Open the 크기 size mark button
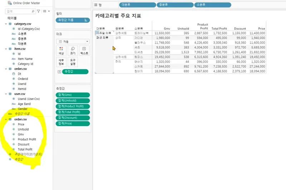 pyautogui.click(x=73, y=51)
